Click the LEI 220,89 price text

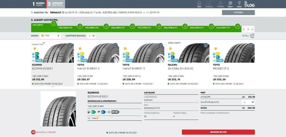pyautogui.click(x=129, y=80)
